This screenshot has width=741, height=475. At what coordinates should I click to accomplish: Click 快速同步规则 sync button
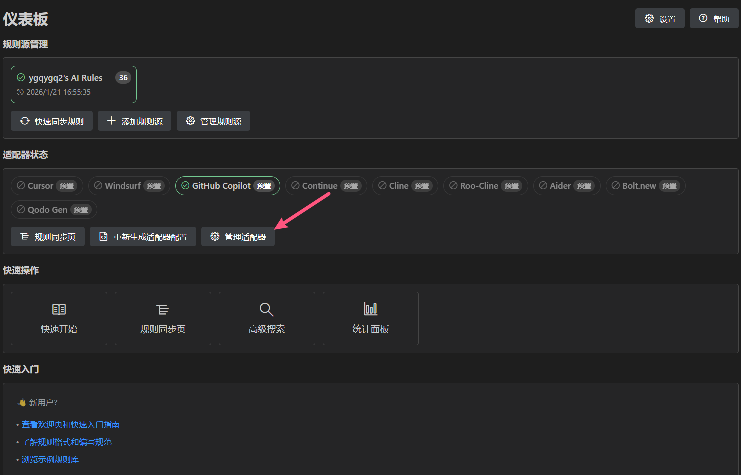point(52,121)
